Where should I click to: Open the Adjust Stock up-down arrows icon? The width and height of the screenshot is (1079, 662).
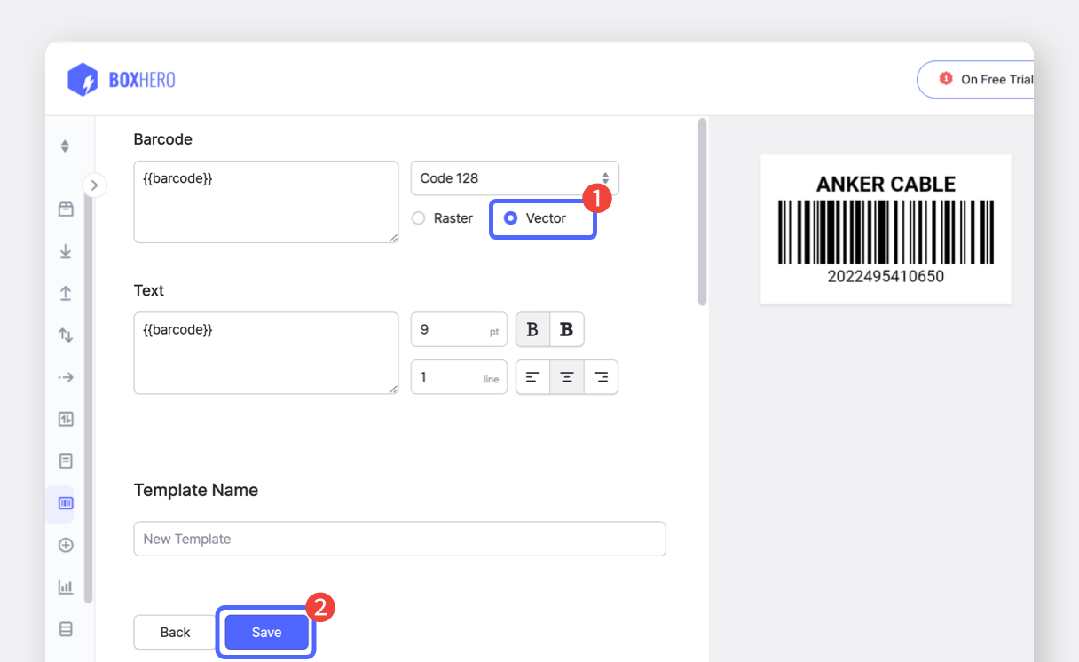click(x=66, y=335)
